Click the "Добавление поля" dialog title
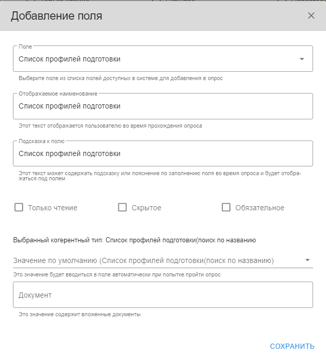Screen dimensions: 326x356 click(56, 16)
